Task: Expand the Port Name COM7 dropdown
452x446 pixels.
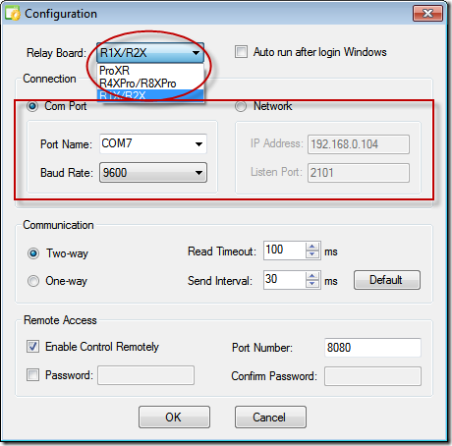Action: point(198,144)
